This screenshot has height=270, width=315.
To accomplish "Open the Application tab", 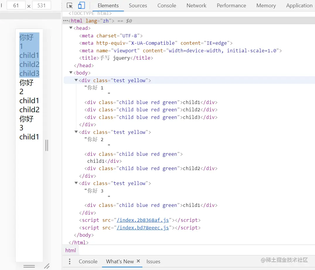I will point(299,6).
